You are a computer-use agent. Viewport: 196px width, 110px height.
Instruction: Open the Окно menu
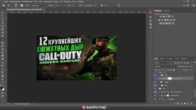pyautogui.click(x=74, y=2)
